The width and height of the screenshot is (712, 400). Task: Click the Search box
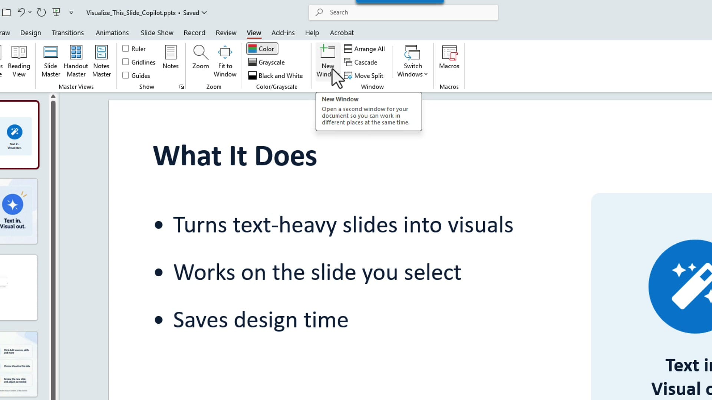click(403, 12)
